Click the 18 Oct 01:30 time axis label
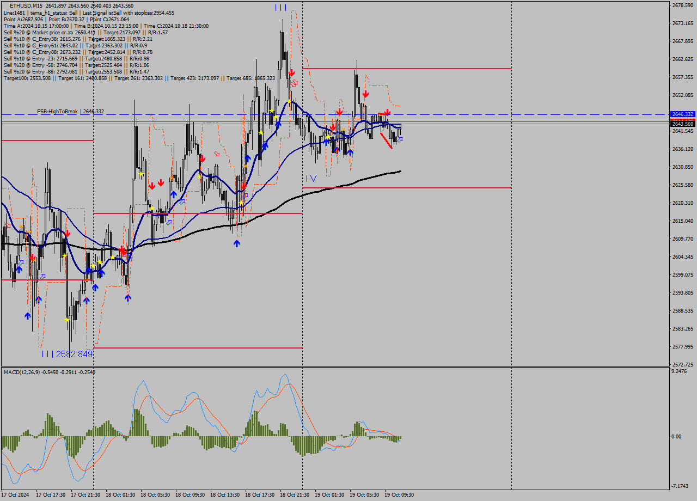The height and width of the screenshot is (501, 697). (x=120, y=495)
